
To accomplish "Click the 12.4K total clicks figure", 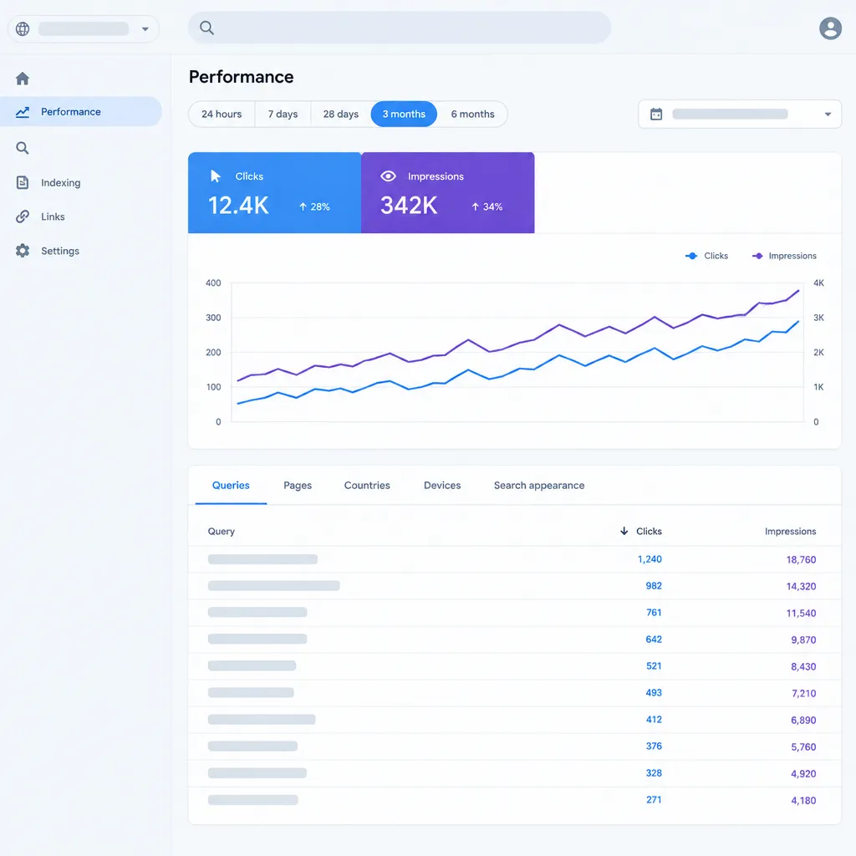I will pos(238,206).
